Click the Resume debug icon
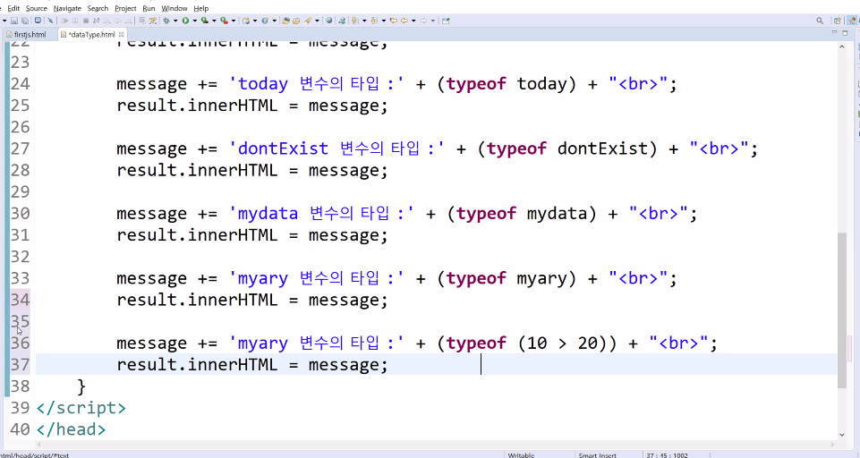 pos(64,21)
